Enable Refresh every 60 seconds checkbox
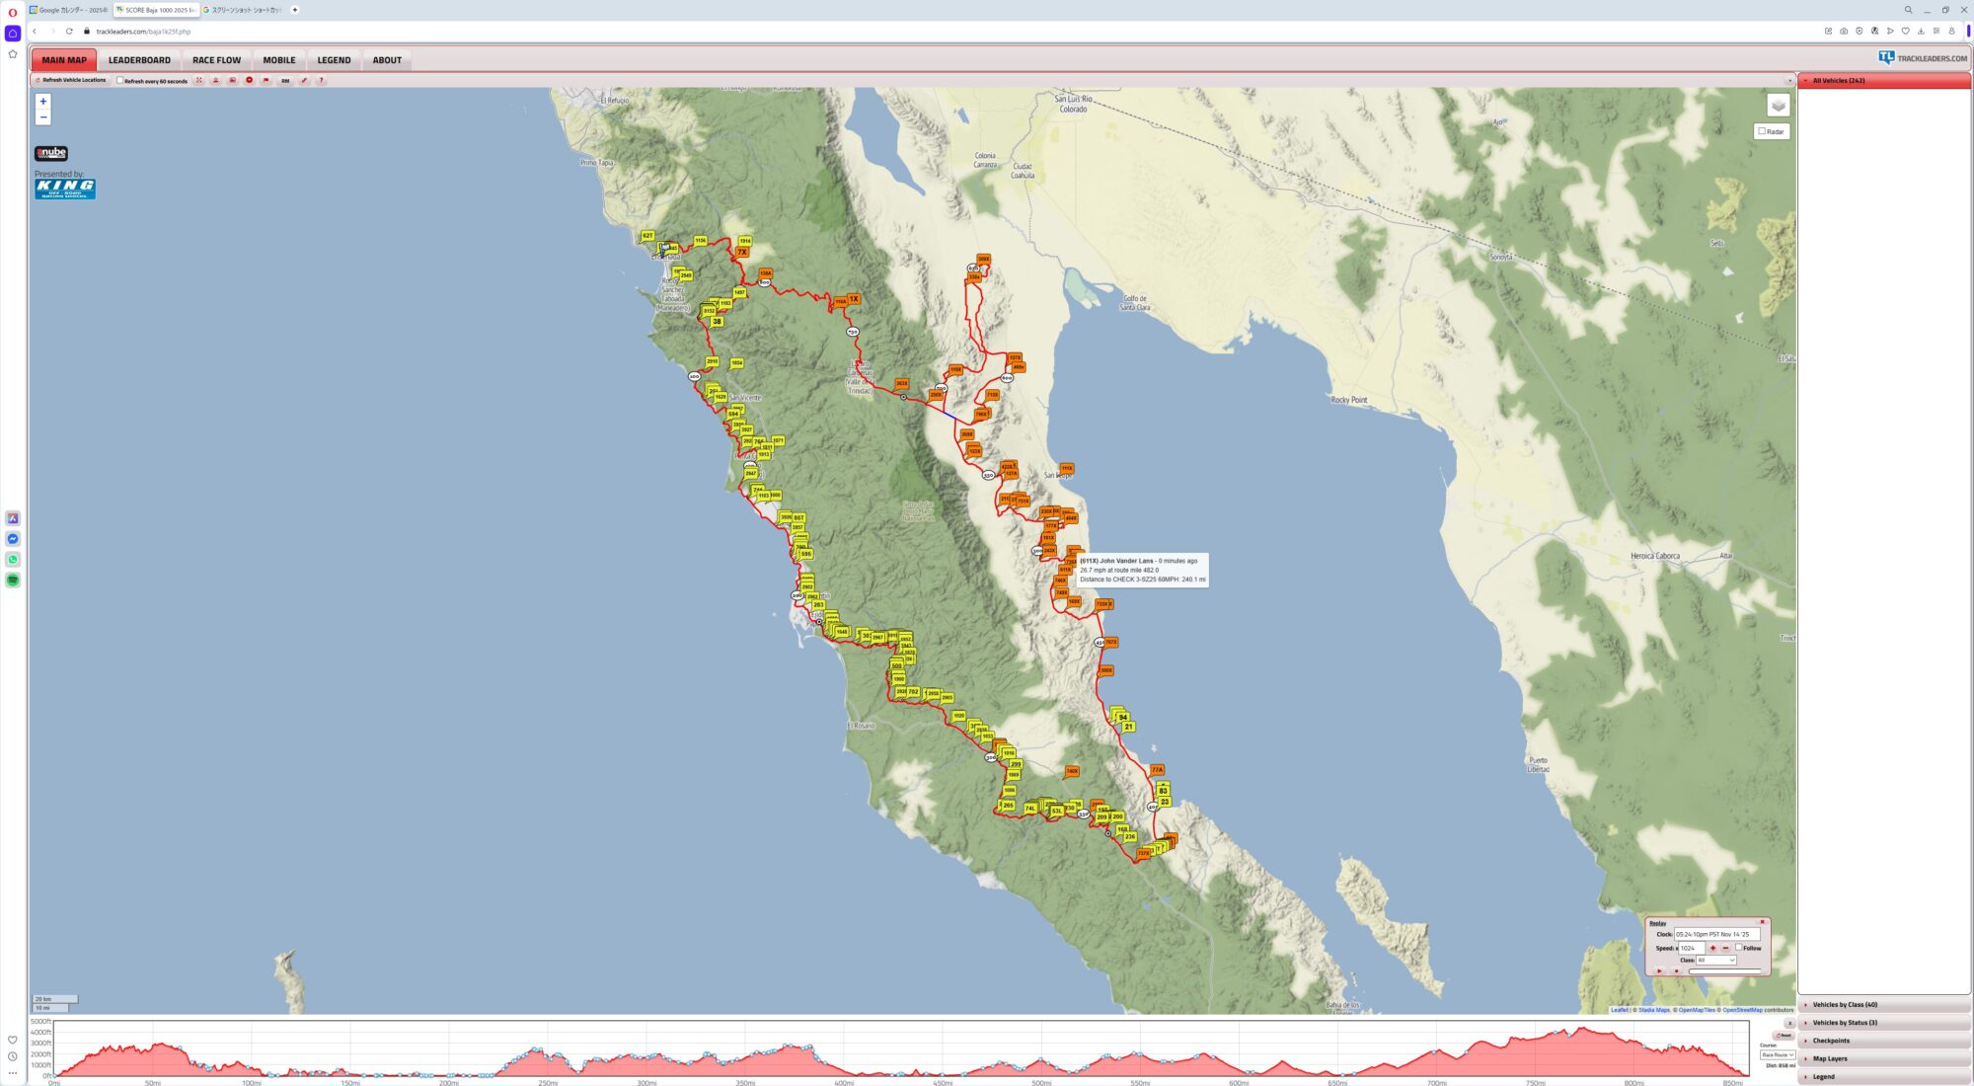The height and width of the screenshot is (1086, 1974). [x=120, y=81]
